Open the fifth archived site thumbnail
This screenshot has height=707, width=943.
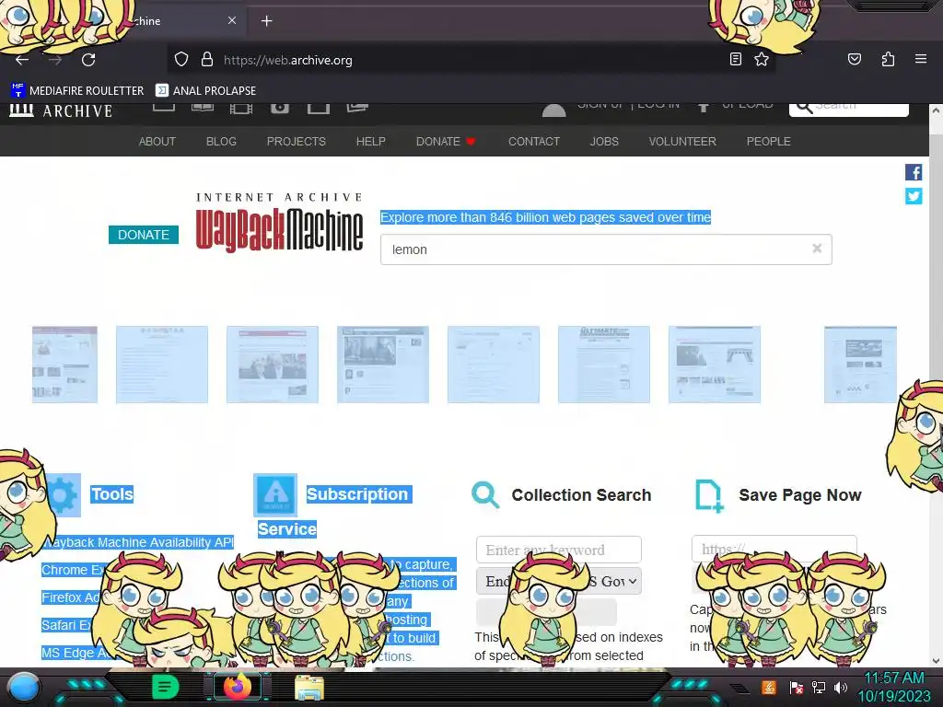pos(494,365)
